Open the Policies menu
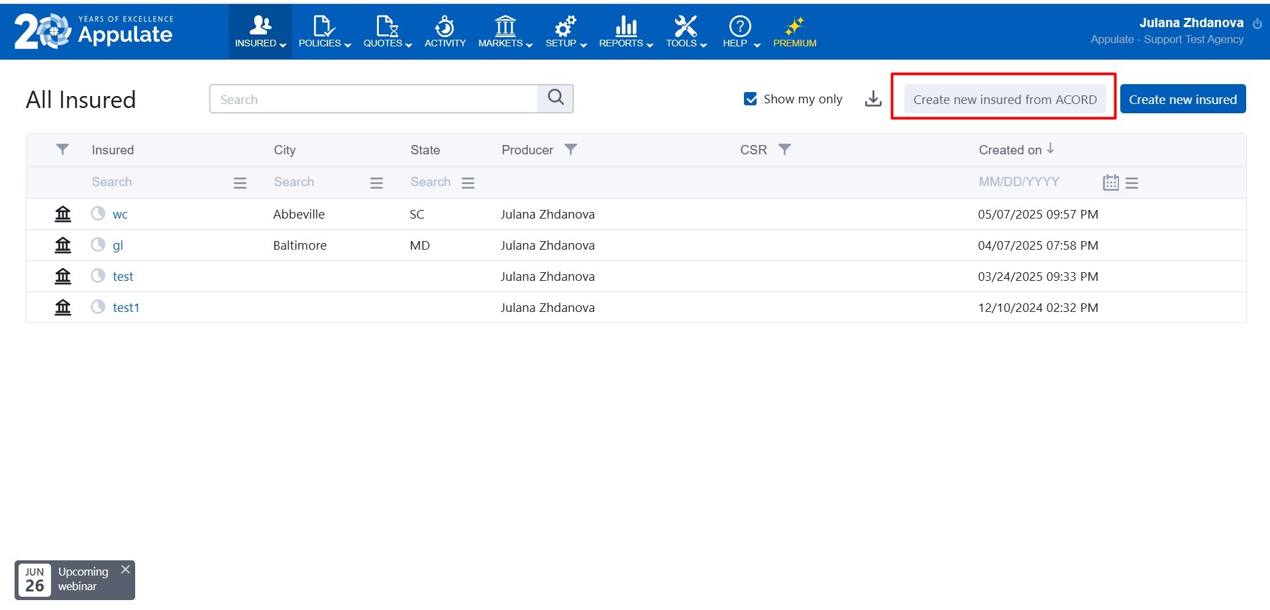1270x610 pixels. [x=324, y=32]
